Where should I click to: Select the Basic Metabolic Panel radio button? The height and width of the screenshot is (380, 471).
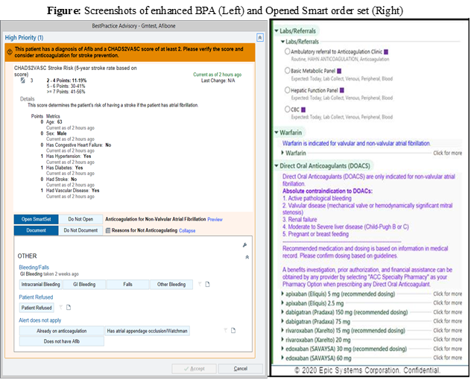tap(286, 71)
